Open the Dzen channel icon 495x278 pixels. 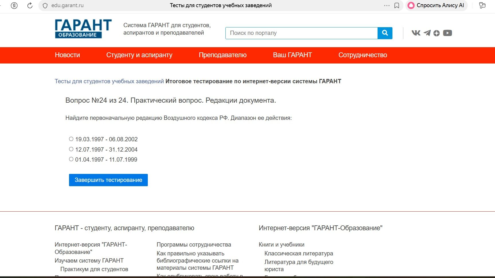pos(437,33)
